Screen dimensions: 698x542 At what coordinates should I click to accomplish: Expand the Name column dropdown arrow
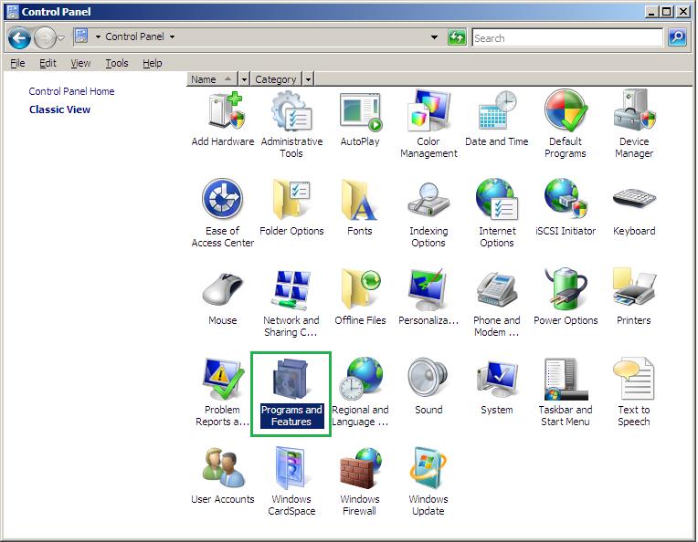click(x=244, y=79)
